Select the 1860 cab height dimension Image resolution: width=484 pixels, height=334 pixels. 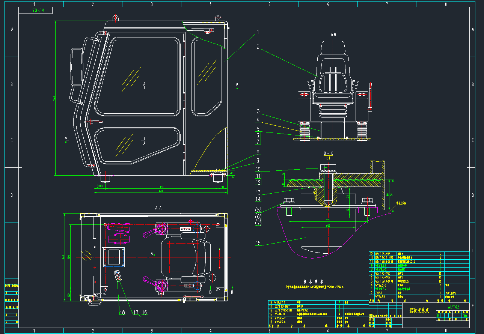(x=54, y=98)
